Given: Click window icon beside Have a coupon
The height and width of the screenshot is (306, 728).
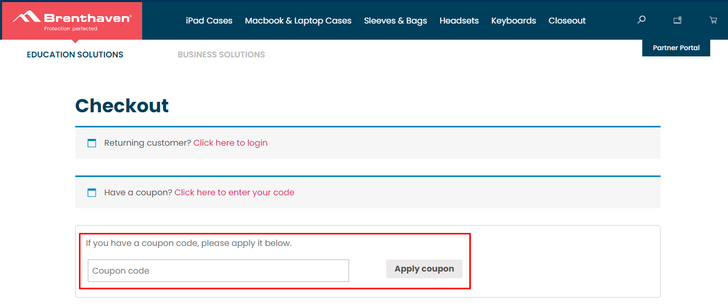Looking at the screenshot, I should click(x=92, y=193).
